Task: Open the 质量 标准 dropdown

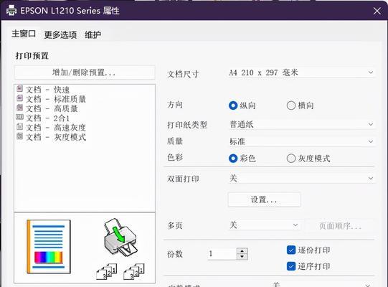Action: click(301, 141)
